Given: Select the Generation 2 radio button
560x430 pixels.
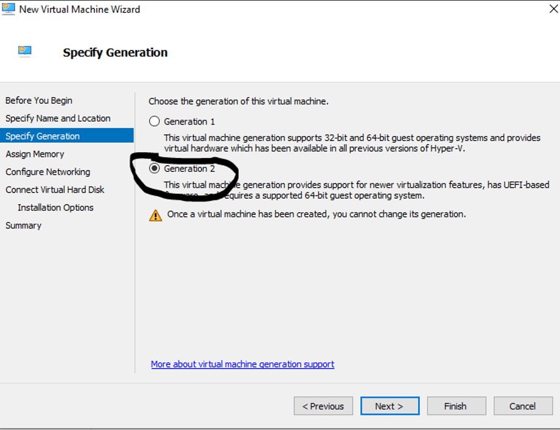Looking at the screenshot, I should (x=155, y=169).
